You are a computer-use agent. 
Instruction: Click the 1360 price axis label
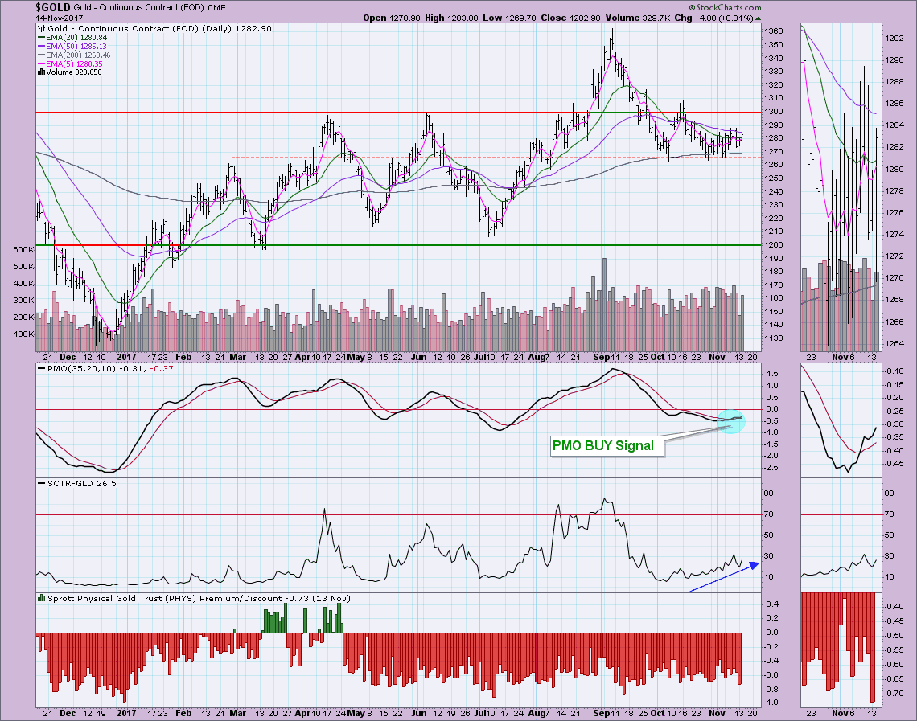(774, 31)
